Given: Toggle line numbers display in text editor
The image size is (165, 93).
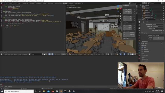Looking at the screenshot, I should 49,54.
